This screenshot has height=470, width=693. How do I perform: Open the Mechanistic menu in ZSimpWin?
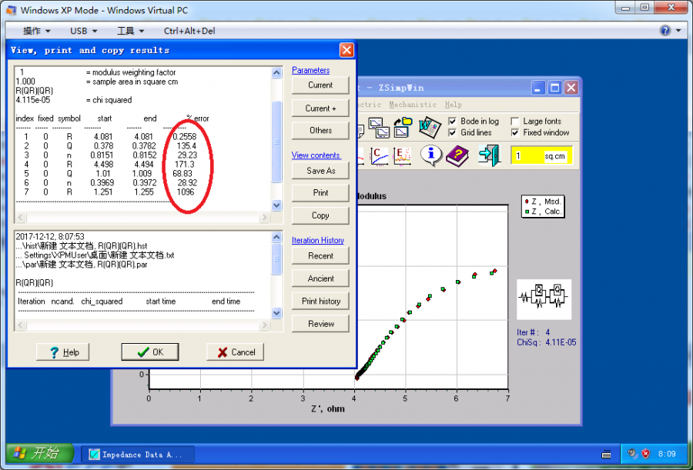click(x=413, y=105)
